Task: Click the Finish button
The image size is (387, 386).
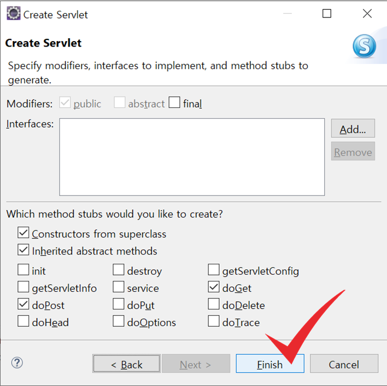Action: point(270,364)
